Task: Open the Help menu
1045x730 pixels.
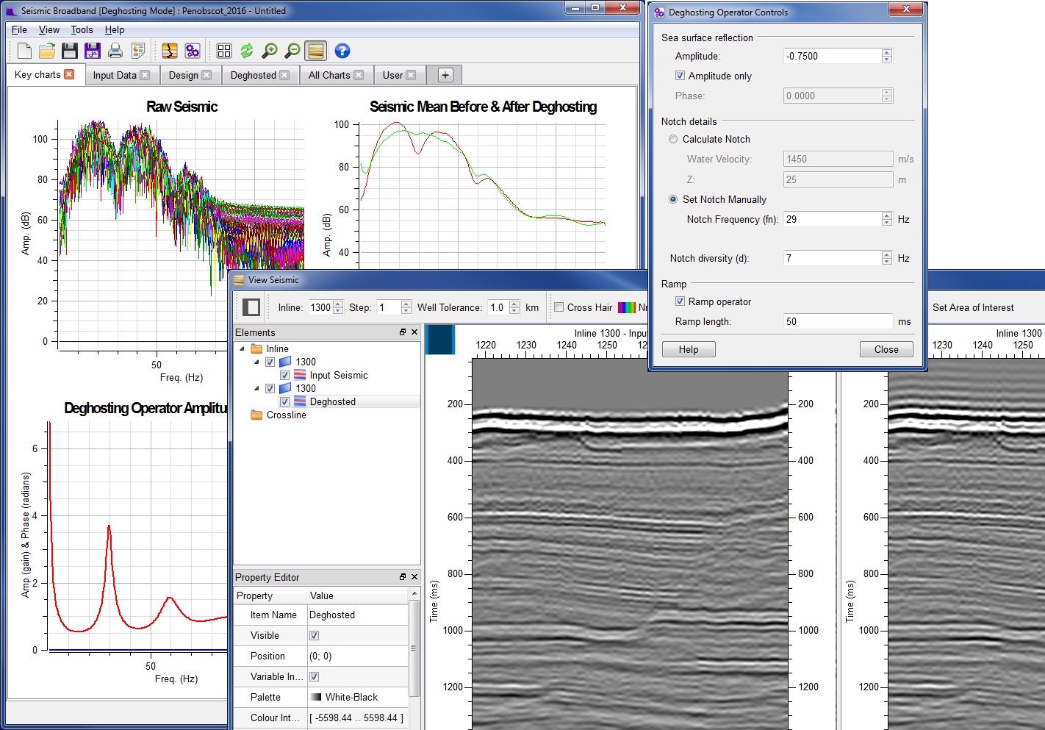Action: click(115, 29)
